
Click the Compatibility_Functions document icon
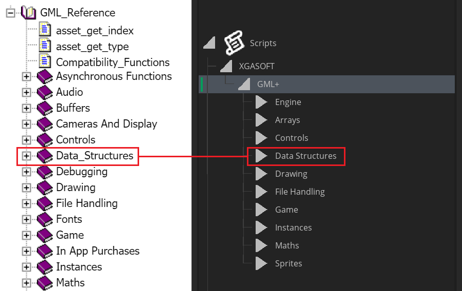tap(45, 61)
